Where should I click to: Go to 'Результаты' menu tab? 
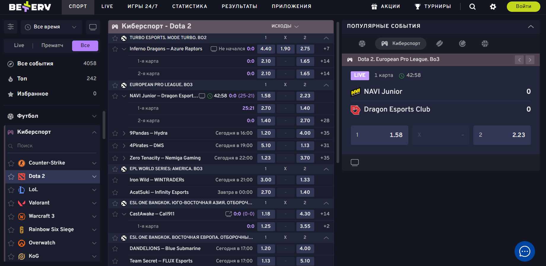pyautogui.click(x=239, y=7)
